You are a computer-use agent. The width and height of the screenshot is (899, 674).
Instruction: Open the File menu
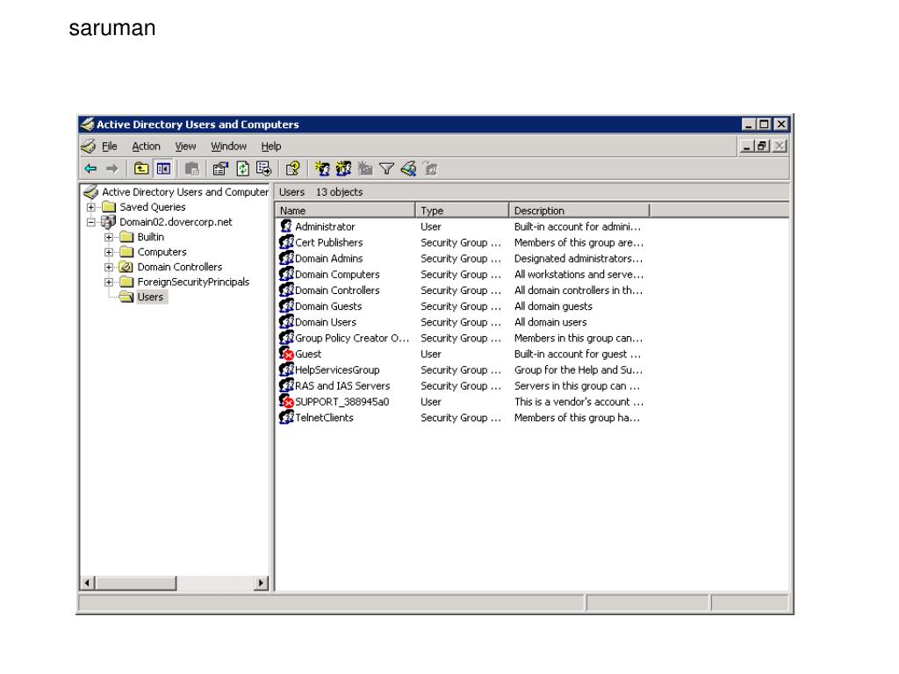[110, 147]
